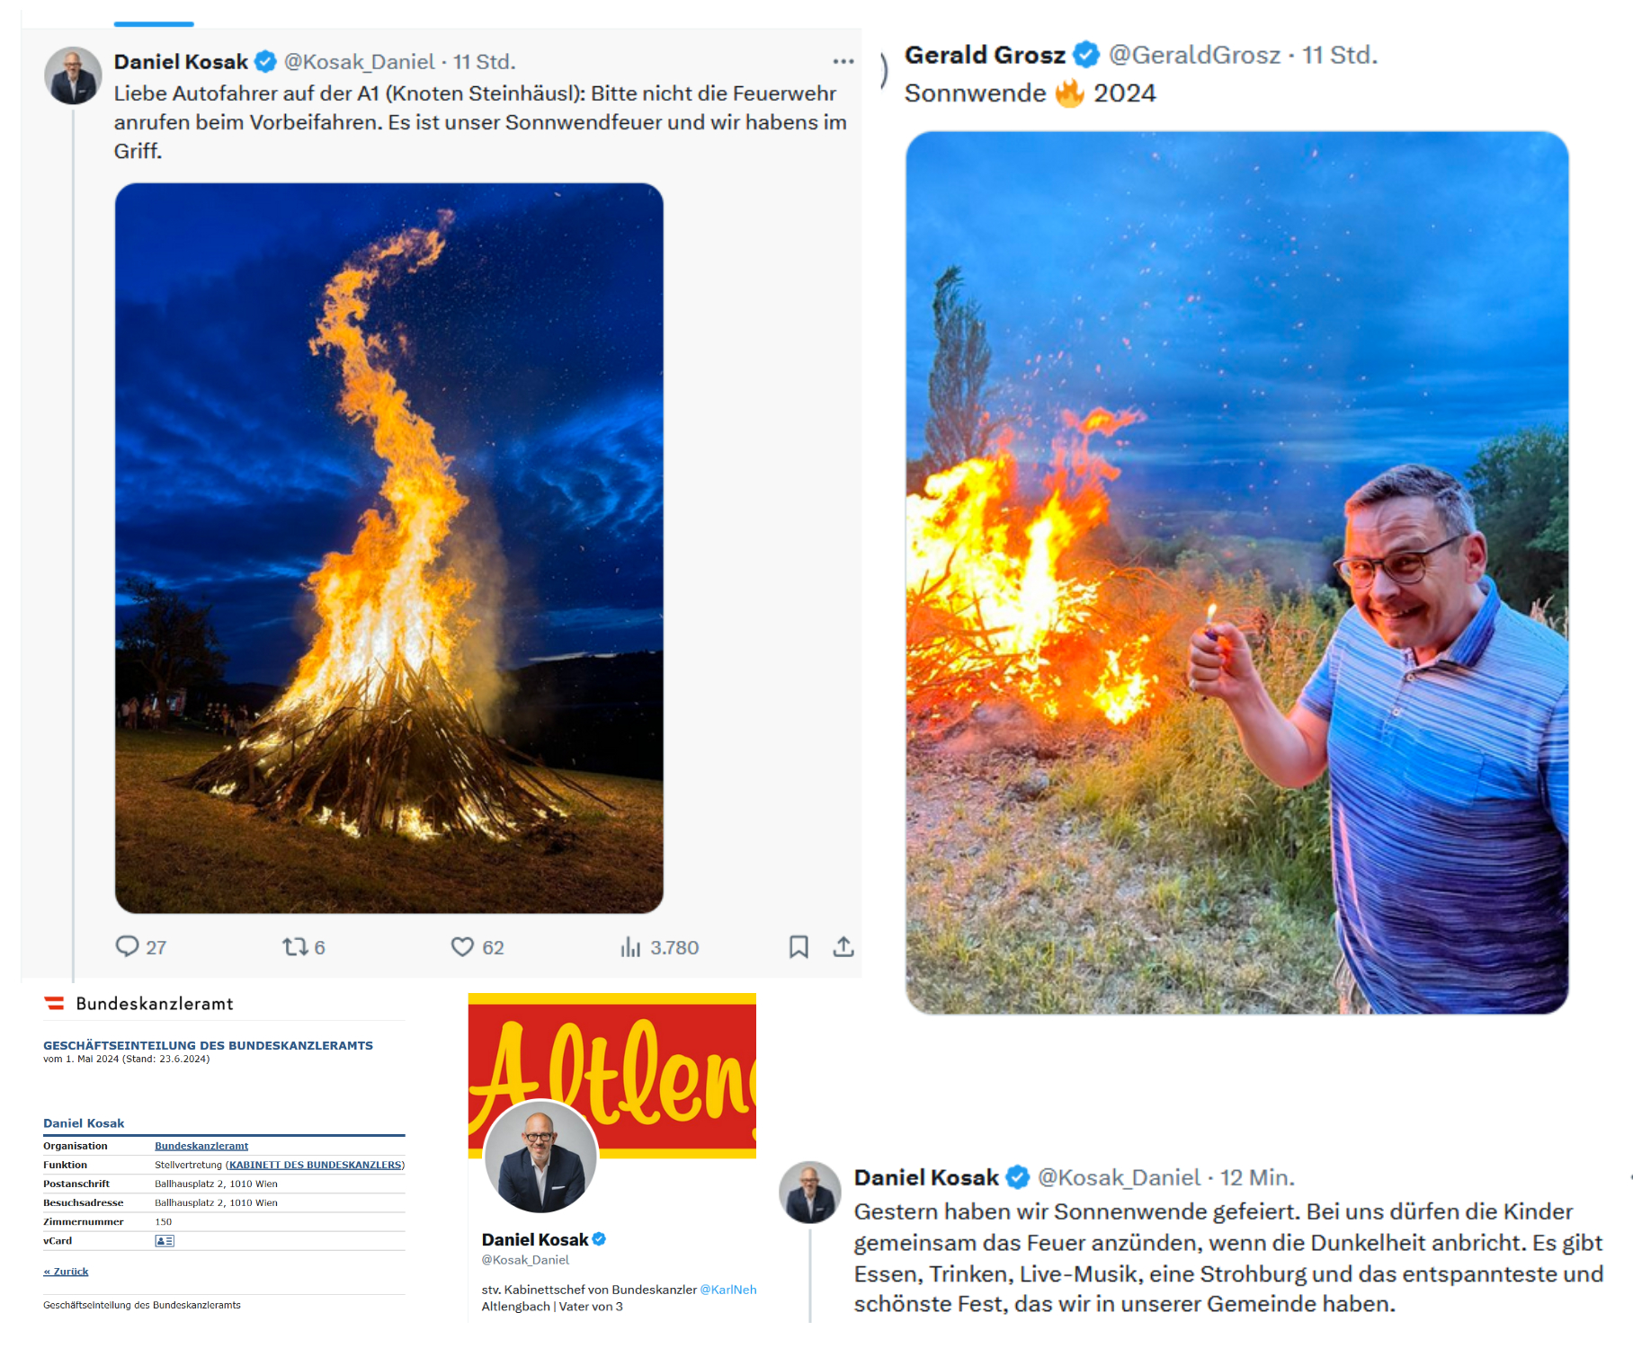Click the Zurück back link

[x=67, y=1272]
